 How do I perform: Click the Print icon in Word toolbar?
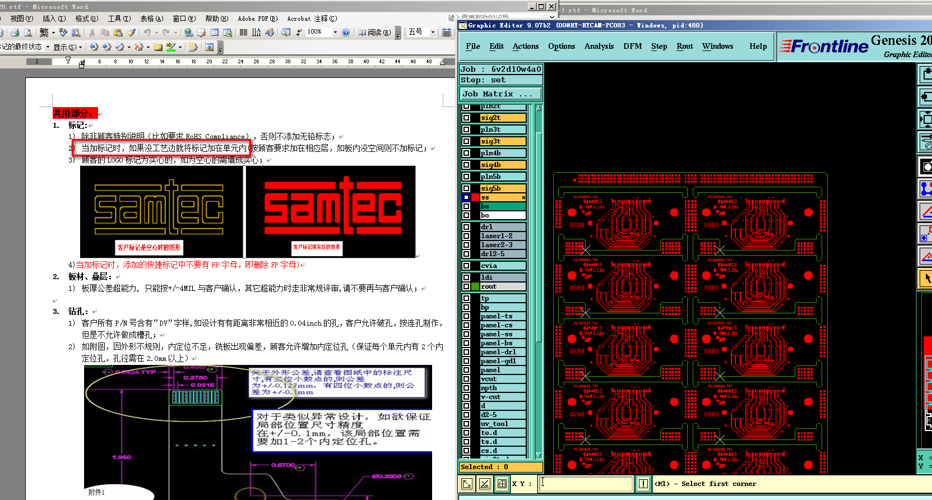click(15, 33)
